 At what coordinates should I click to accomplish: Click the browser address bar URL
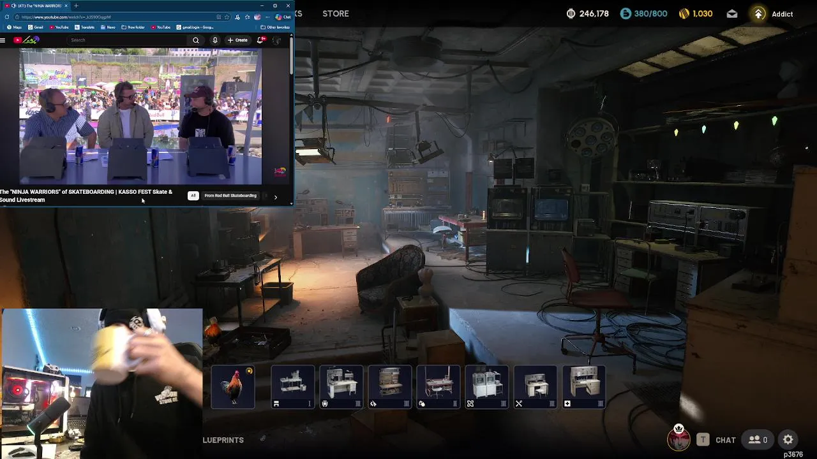[x=66, y=17]
